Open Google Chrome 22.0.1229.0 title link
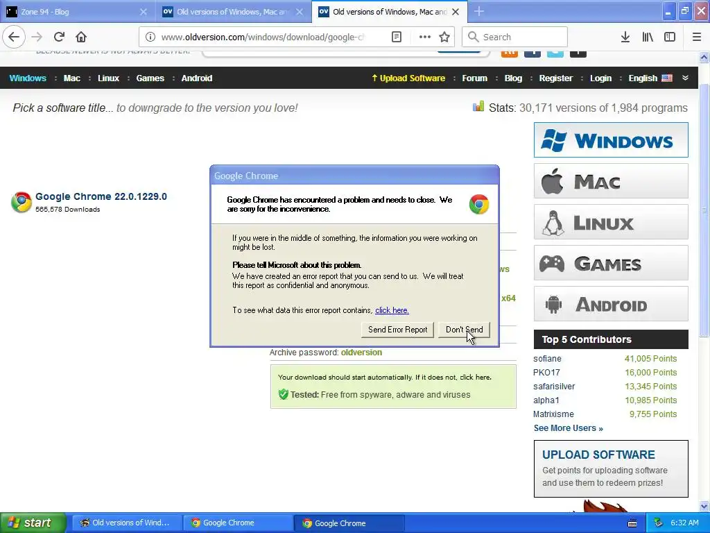The image size is (710, 533). click(101, 196)
